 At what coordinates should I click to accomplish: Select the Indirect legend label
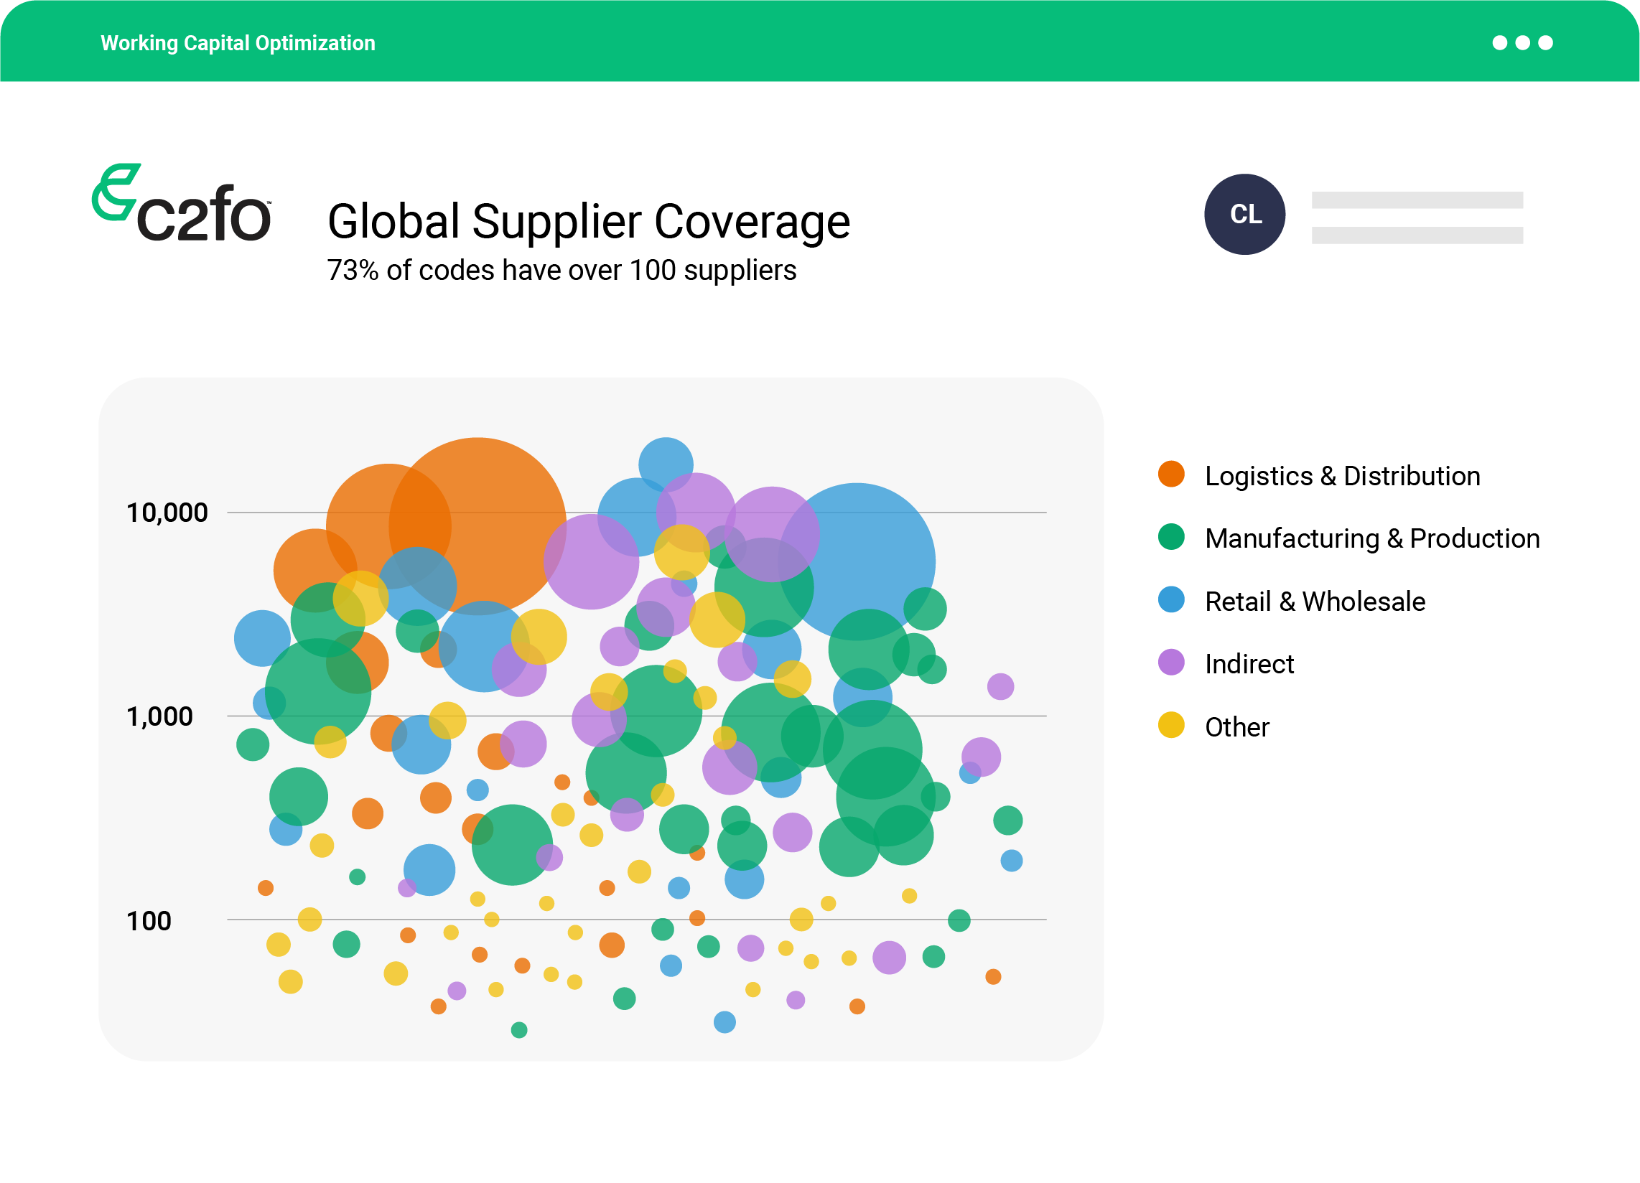pos(1249,664)
